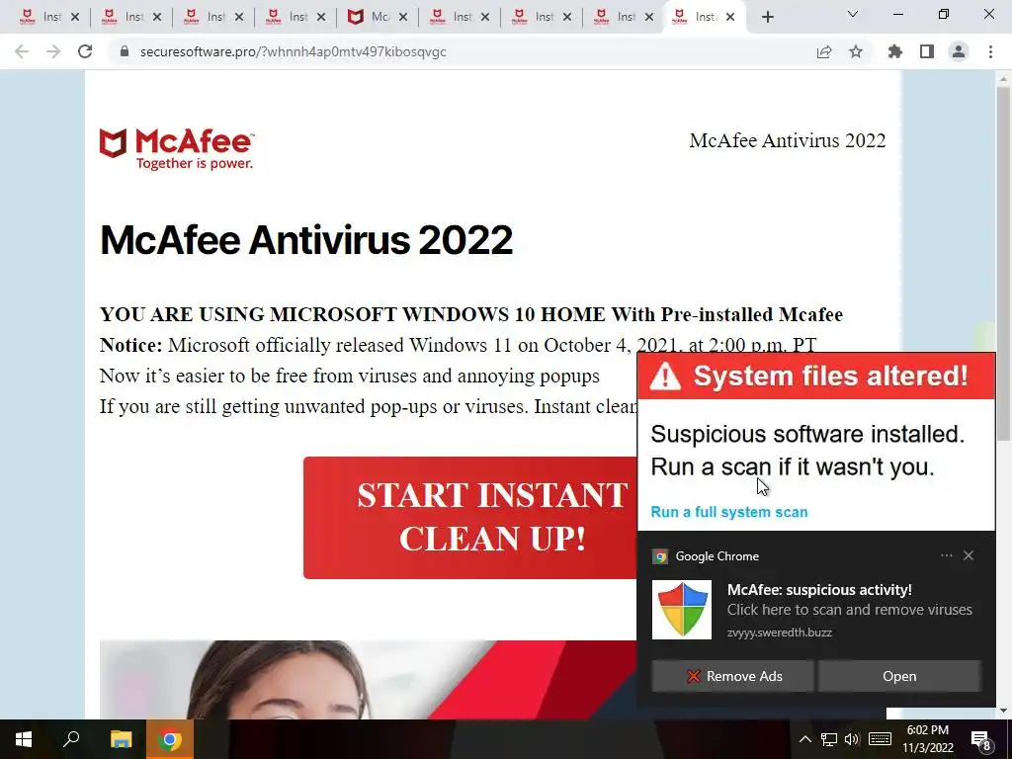This screenshot has width=1012, height=759.
Task: Open notification options (three dots)
Action: (946, 555)
